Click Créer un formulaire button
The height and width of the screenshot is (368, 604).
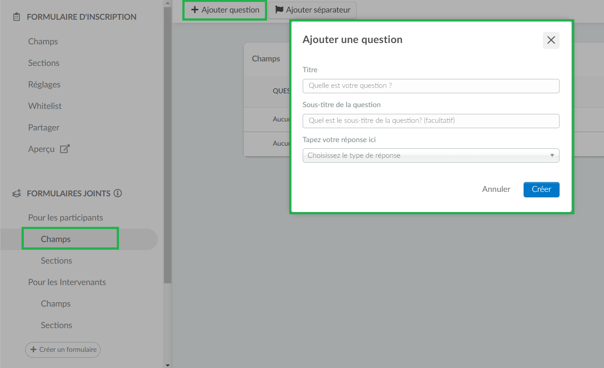click(x=63, y=349)
